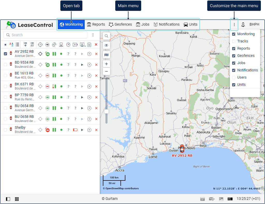Uncheck the AV 2952 RB unit checkbox
The width and height of the screenshot is (265, 204).
pyautogui.click(x=5, y=54)
